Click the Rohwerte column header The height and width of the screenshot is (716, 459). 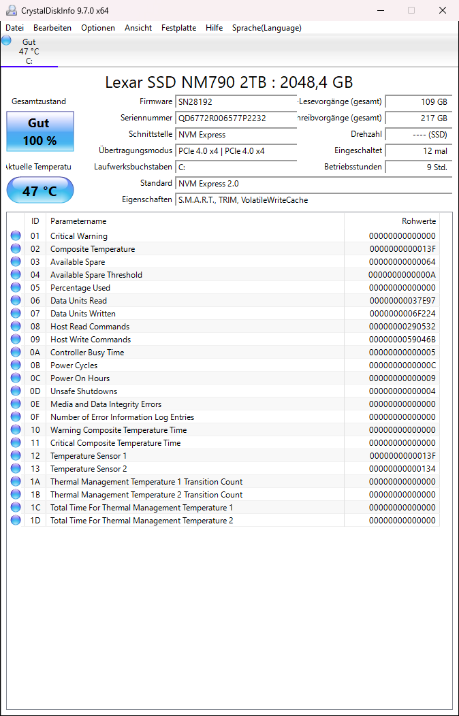(392, 221)
